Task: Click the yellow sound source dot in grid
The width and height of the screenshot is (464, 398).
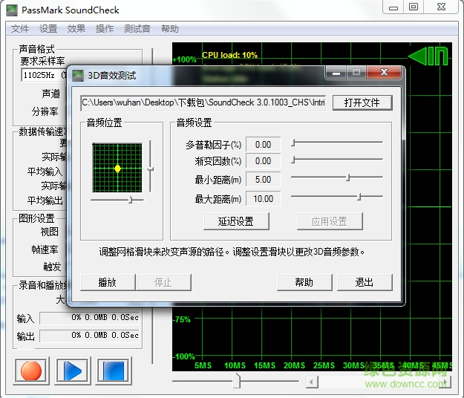Action: point(117,169)
